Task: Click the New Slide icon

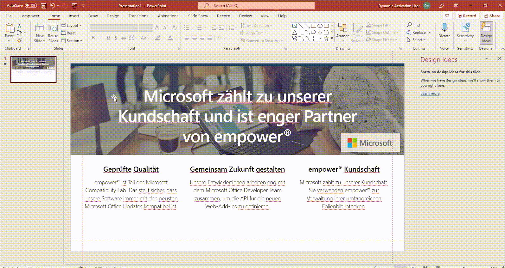Action: [40, 28]
